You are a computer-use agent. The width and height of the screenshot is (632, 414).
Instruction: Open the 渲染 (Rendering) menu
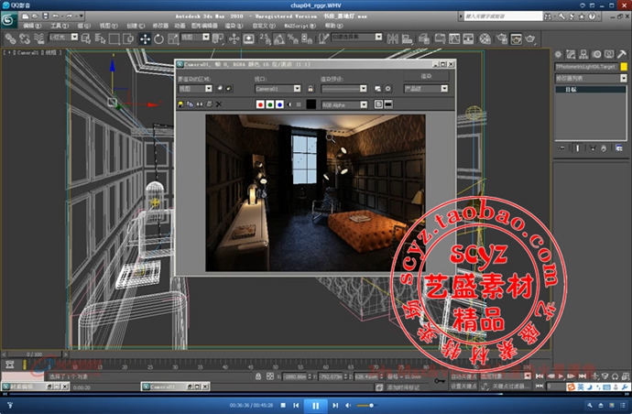click(234, 26)
